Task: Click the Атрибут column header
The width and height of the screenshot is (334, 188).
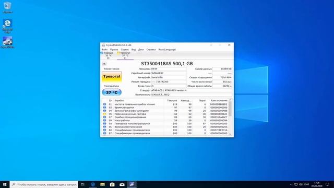Action: [x=119, y=100]
